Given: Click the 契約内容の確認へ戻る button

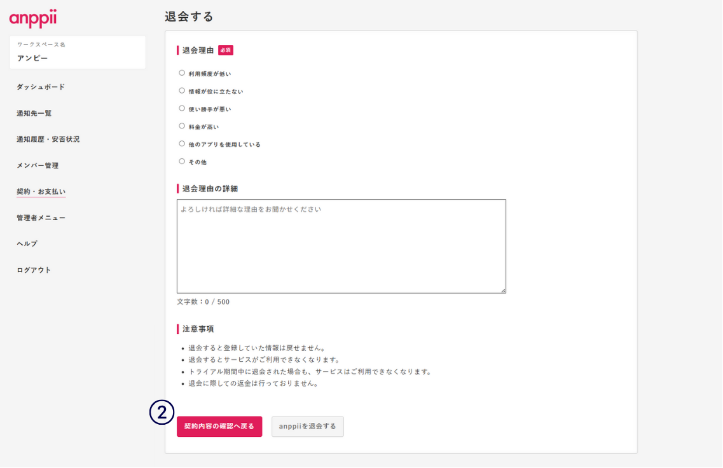Looking at the screenshot, I should [219, 427].
